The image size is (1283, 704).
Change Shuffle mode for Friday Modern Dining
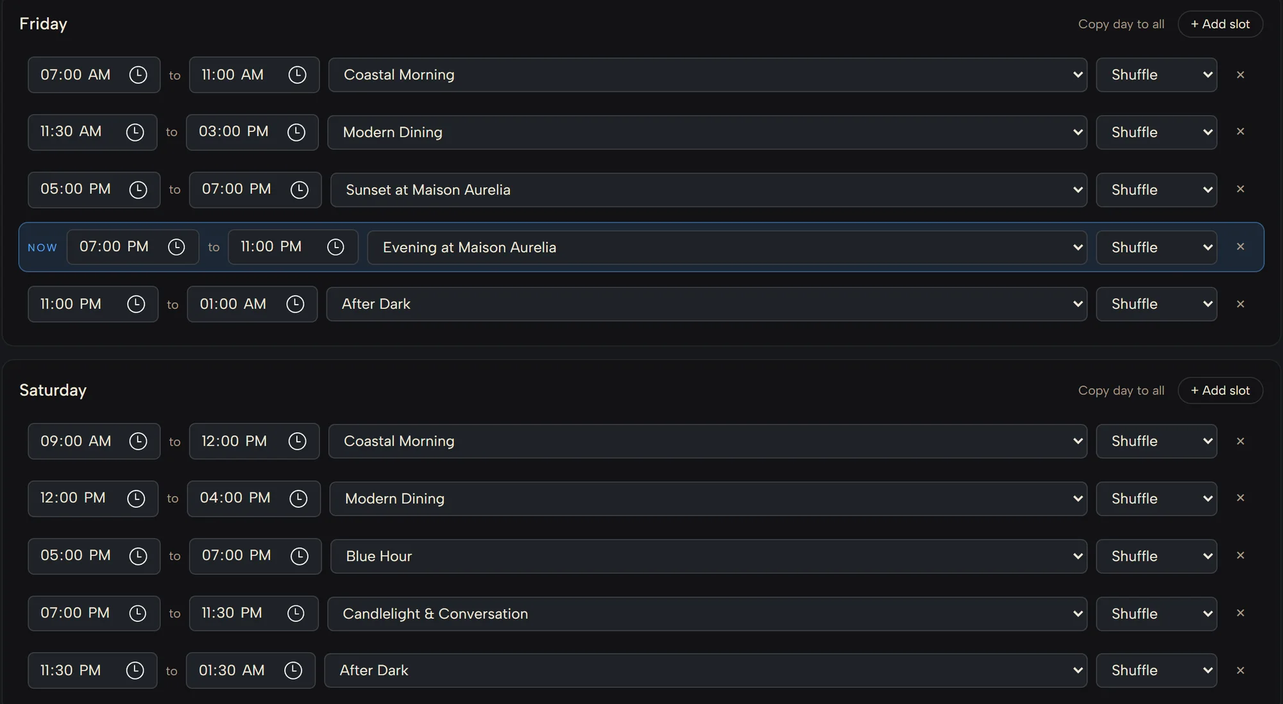pos(1157,133)
